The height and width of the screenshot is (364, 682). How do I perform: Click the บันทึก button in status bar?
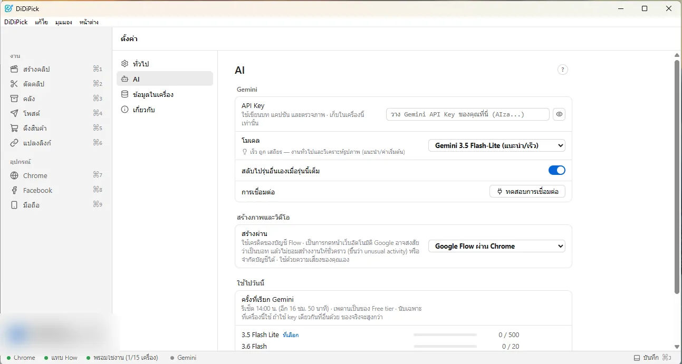tap(652, 358)
